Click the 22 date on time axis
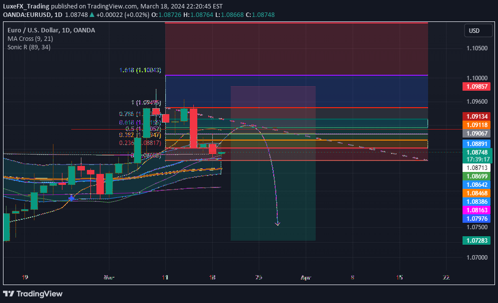Screen dimensions: 498x303 coord(446,277)
